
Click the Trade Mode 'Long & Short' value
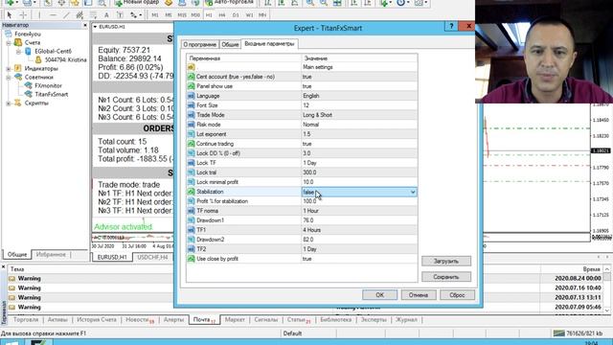tap(359, 115)
